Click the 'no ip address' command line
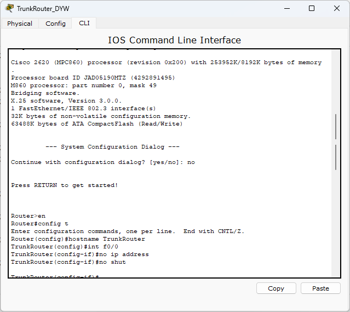The image size is (350, 312). [79, 254]
